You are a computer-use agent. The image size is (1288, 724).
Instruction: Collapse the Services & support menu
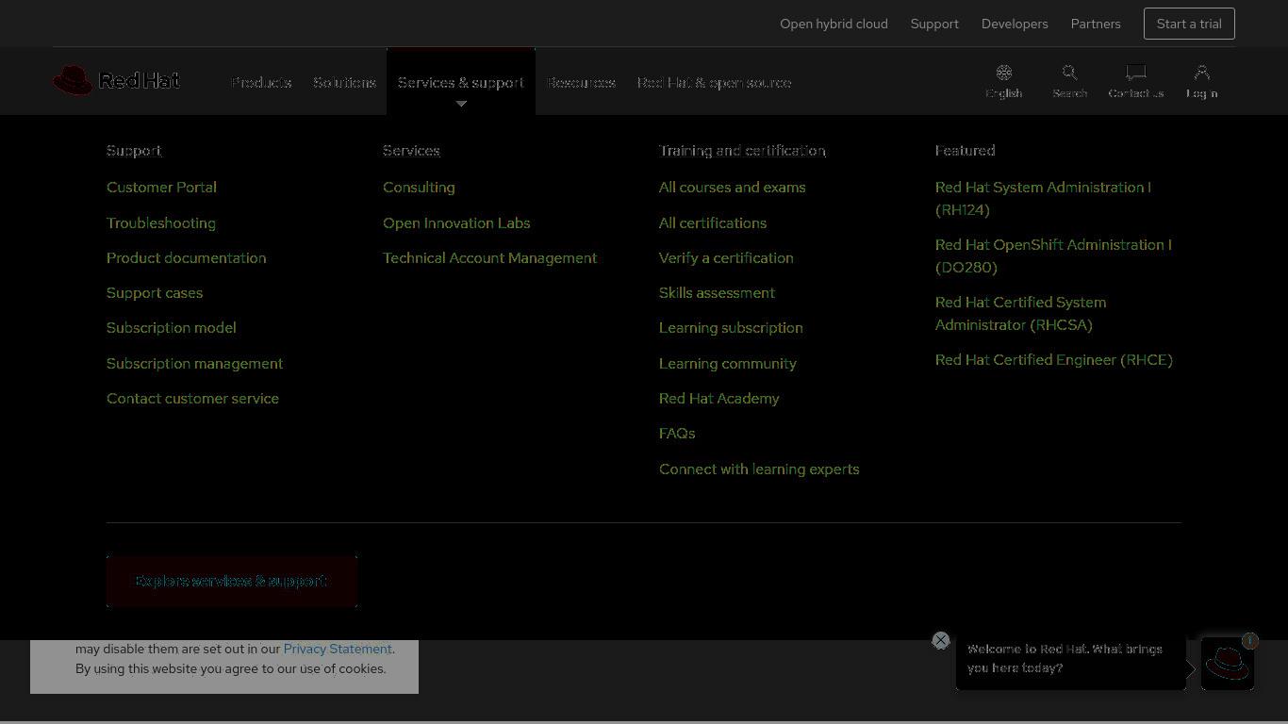click(461, 82)
